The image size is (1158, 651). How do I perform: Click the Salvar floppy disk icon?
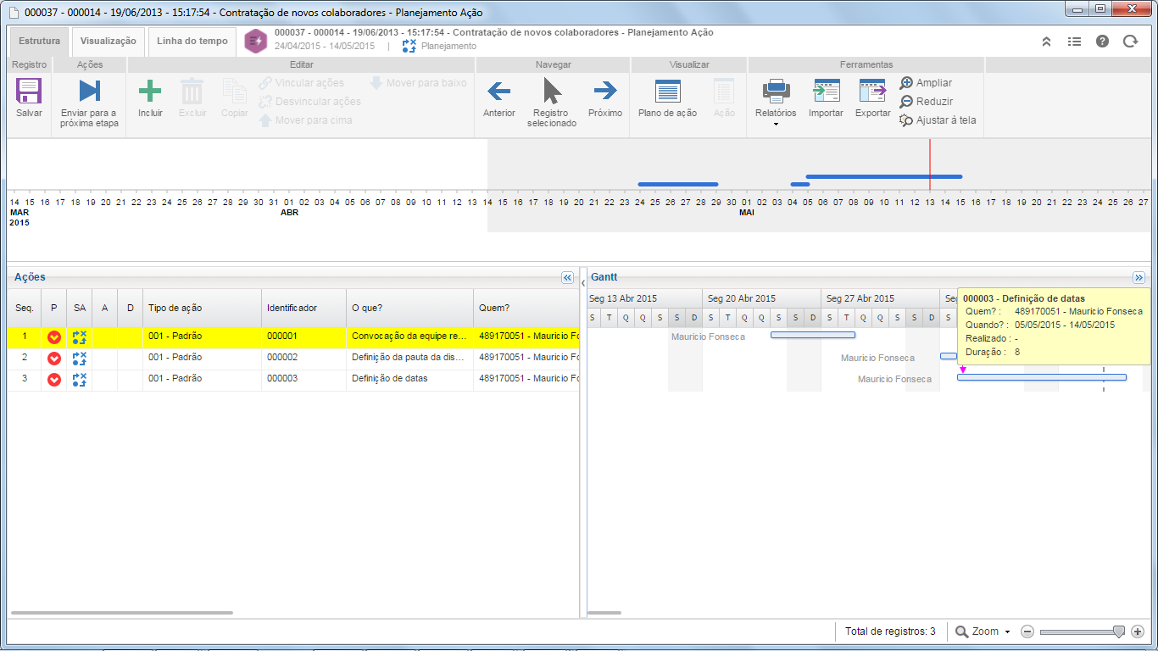(x=29, y=92)
